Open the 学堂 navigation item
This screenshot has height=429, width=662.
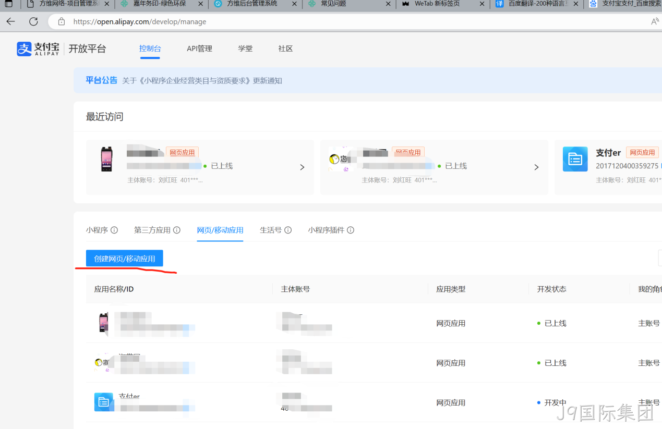point(245,48)
